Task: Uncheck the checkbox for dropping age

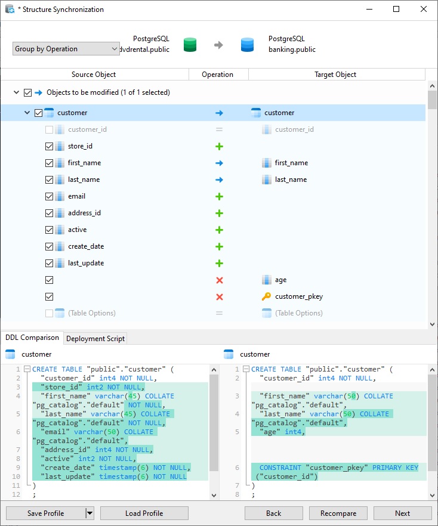Action: coord(49,280)
